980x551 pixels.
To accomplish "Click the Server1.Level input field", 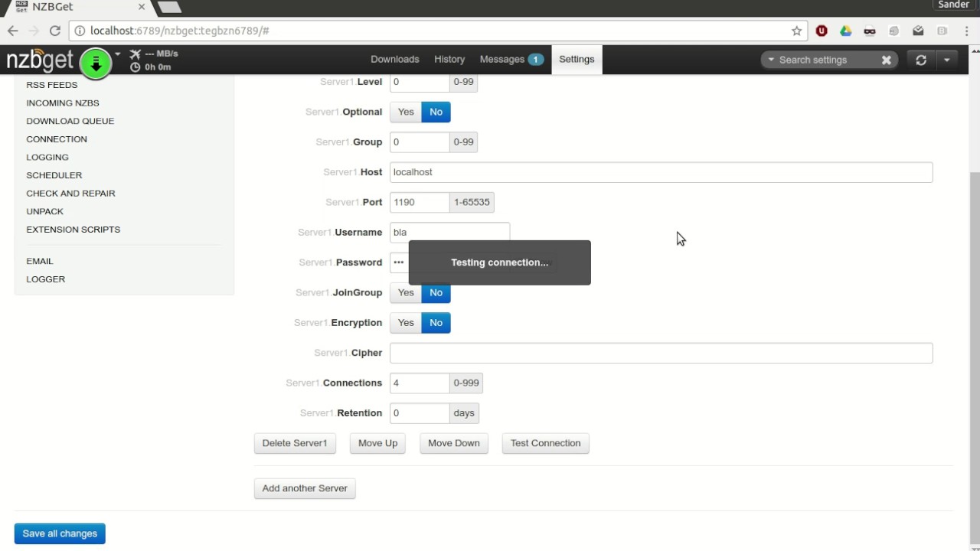I will coord(420,82).
